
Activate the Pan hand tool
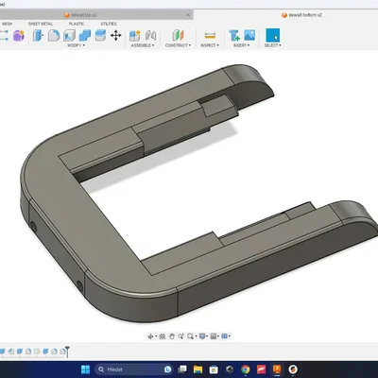point(171,336)
